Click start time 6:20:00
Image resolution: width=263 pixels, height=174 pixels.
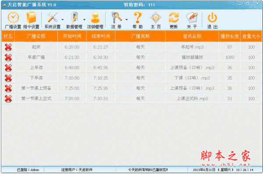pyautogui.click(x=72, y=47)
